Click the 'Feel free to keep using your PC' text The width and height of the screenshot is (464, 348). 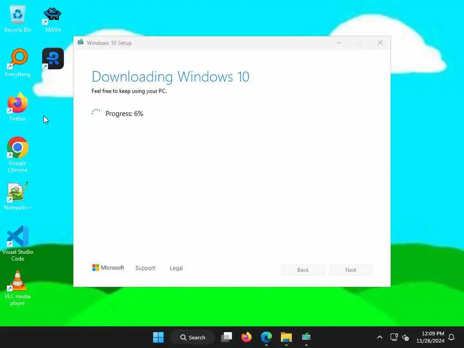point(129,91)
